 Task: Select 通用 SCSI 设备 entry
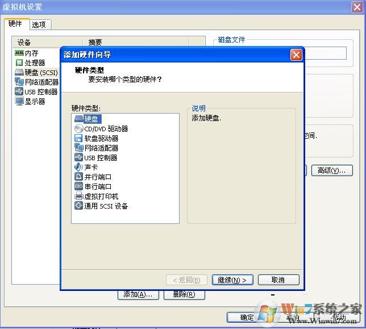click(x=106, y=206)
